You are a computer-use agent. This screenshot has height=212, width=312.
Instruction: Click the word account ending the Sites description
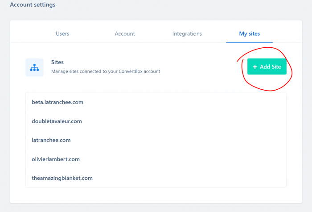point(152,71)
